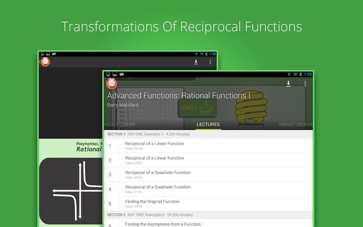Tap the reciprocal graph image in back window
Image resolution: width=363 pixels, height=227 pixels.
click(71, 191)
